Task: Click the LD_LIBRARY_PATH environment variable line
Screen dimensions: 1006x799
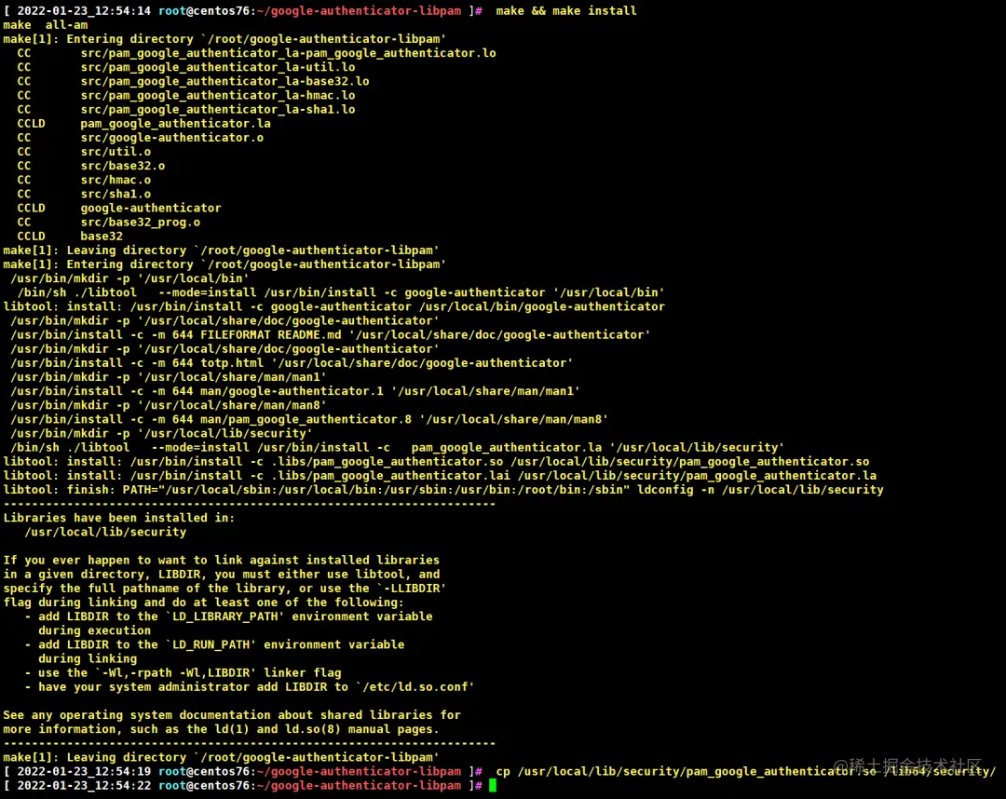Action: [x=228, y=617]
